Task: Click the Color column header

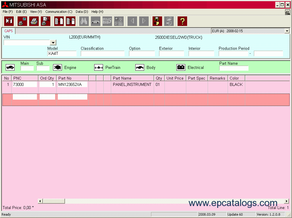Action: [236, 78]
